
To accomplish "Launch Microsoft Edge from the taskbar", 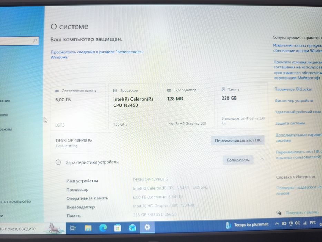I will click(103, 227).
